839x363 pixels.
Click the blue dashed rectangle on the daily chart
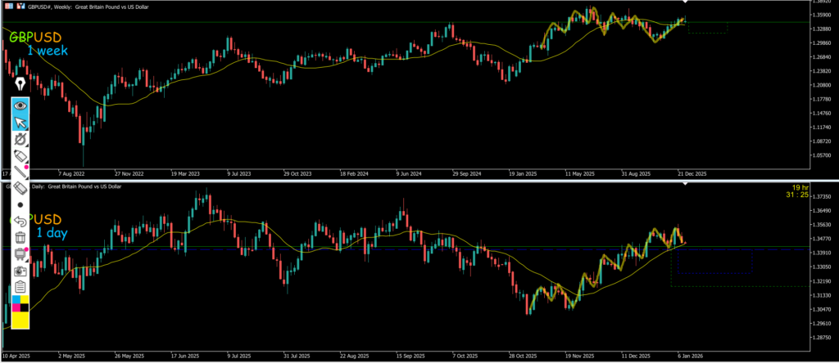click(x=714, y=260)
